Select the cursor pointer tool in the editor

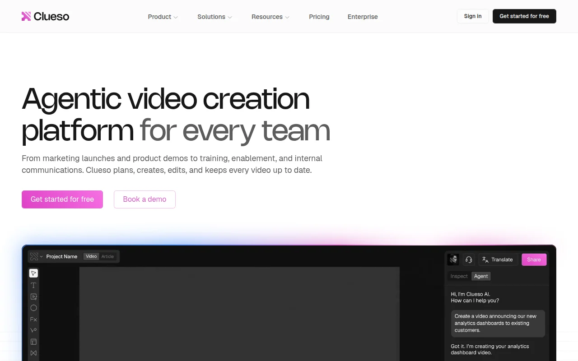click(33, 273)
